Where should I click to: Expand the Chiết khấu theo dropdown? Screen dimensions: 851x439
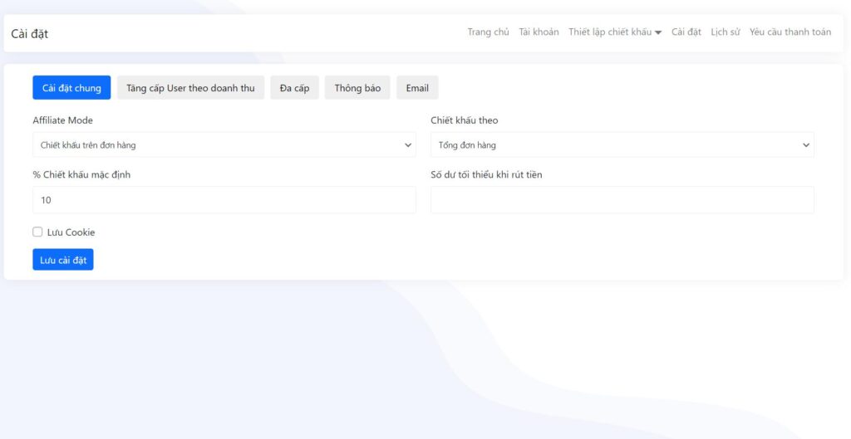622,145
